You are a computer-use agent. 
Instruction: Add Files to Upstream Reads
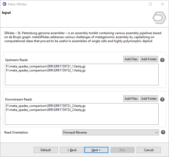(131, 59)
